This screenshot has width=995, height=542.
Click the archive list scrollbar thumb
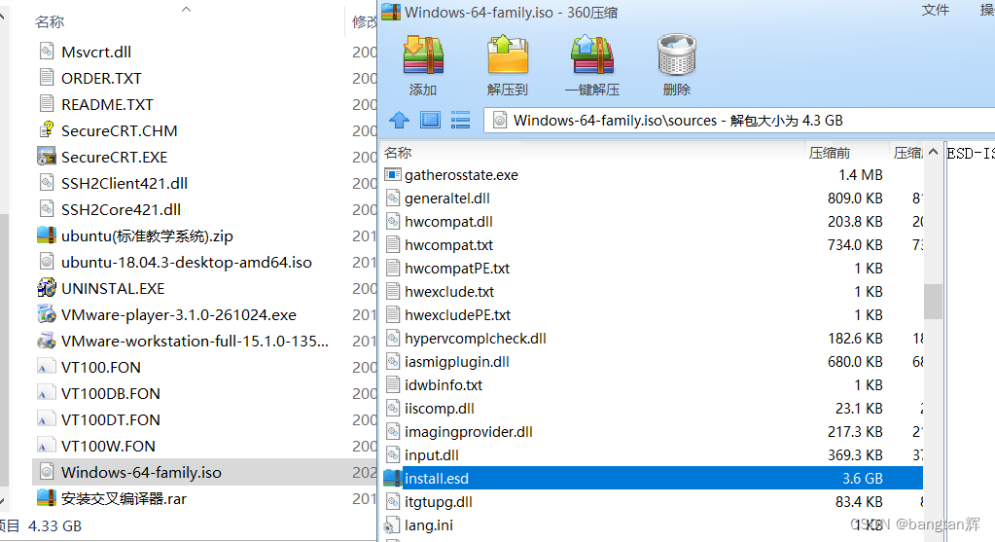pyautogui.click(x=933, y=302)
